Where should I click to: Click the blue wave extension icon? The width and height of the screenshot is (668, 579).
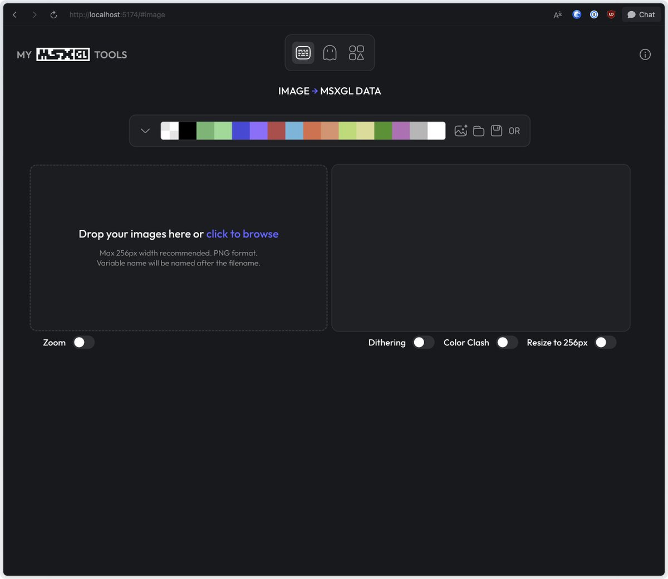577,14
